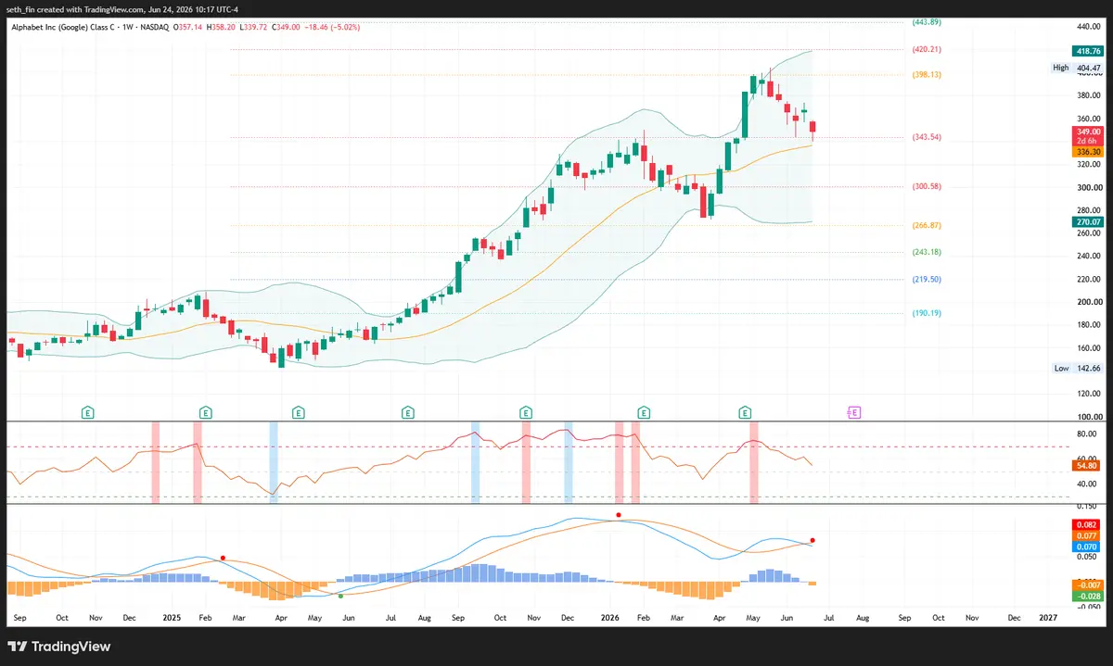Click the 2026 year label on time axis

tap(610, 616)
